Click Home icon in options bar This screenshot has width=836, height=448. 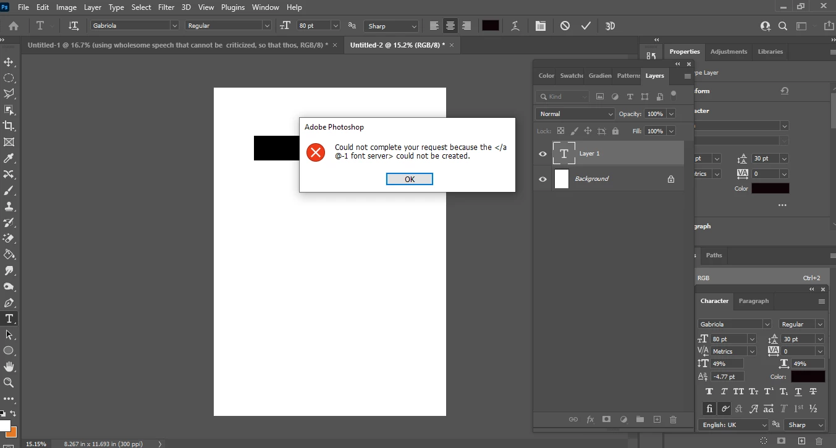coord(13,26)
